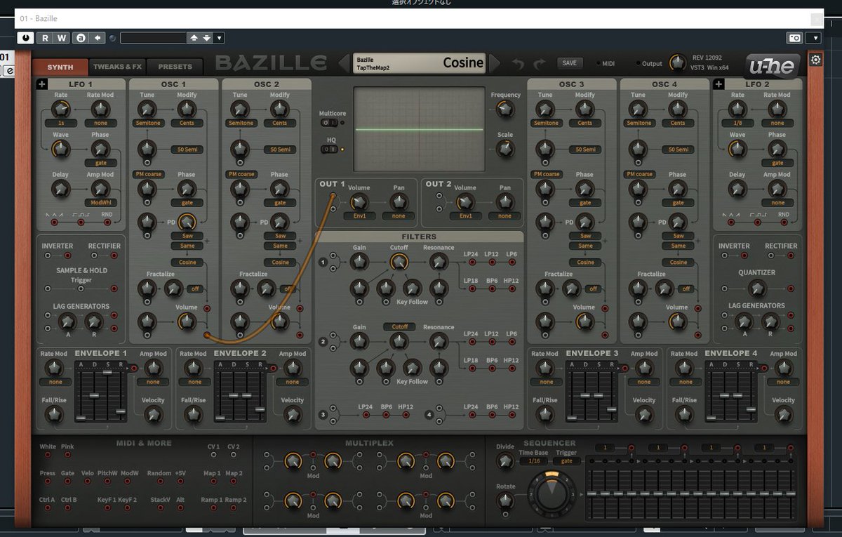The width and height of the screenshot is (842, 537).
Task: Switch to the TWEAKS & FX tab
Action: tap(118, 67)
